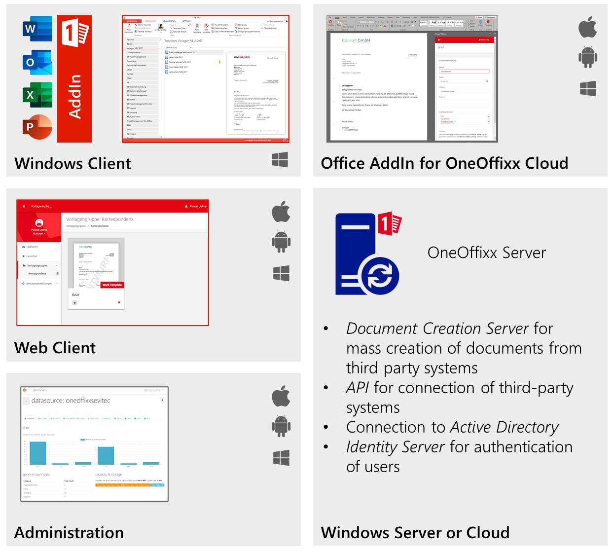This screenshot has width=613, height=553.
Task: Click the Windows logo in the Web Client panel
Action: point(281,273)
